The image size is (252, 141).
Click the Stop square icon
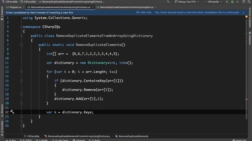237,2
